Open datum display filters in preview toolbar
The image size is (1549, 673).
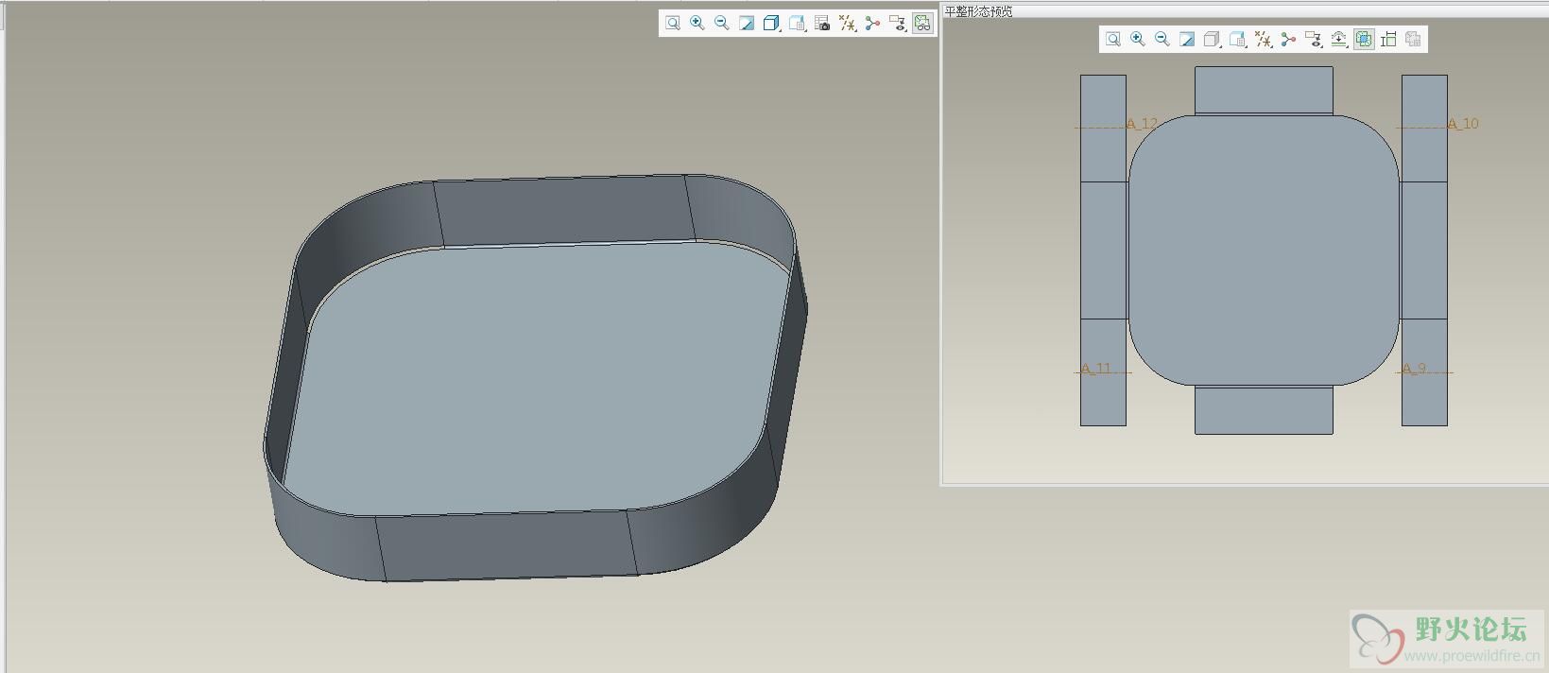[x=1264, y=39]
